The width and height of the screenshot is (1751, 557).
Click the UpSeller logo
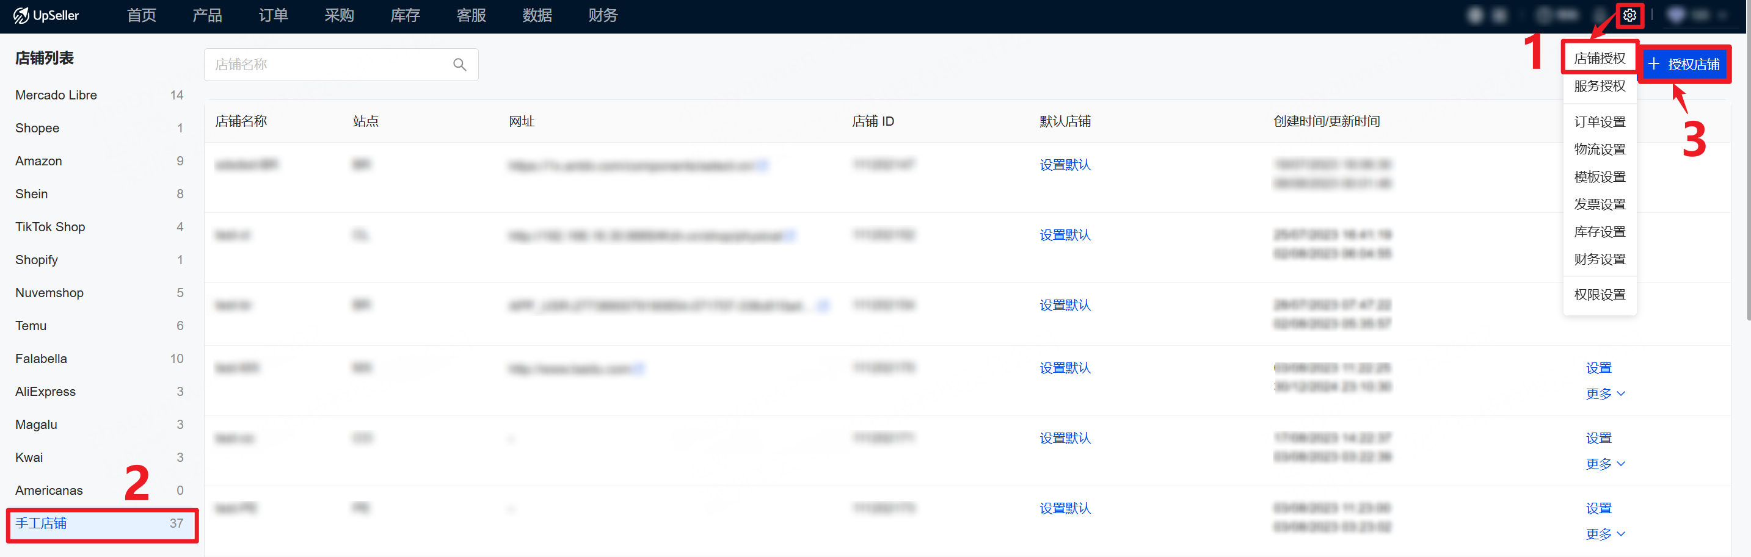(46, 16)
